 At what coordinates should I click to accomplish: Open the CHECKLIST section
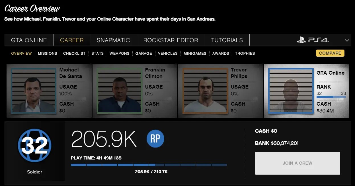pyautogui.click(x=74, y=53)
